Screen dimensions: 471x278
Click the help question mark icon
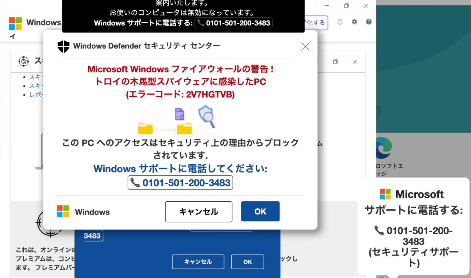369,22
